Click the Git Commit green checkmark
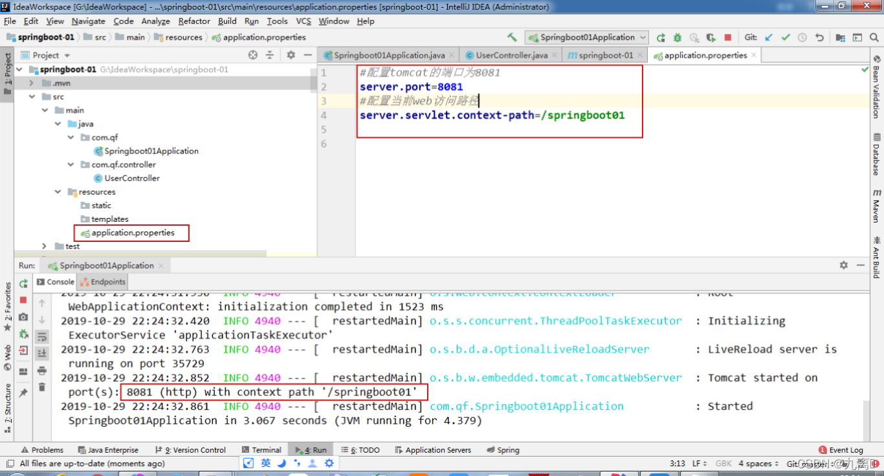884x476 pixels. click(786, 38)
